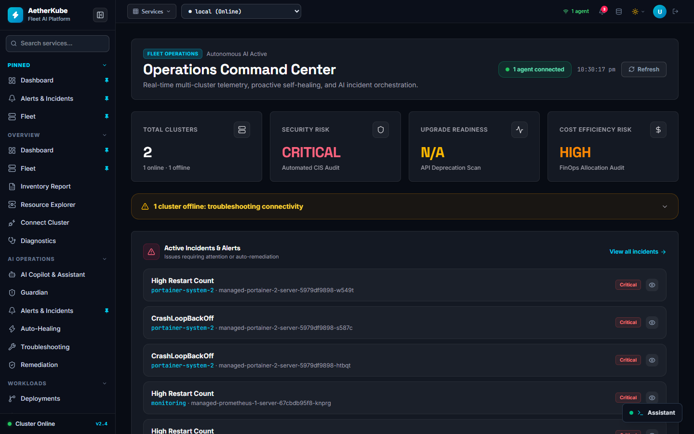Collapse the sidebar panel icon
The image size is (694, 434).
click(x=100, y=15)
